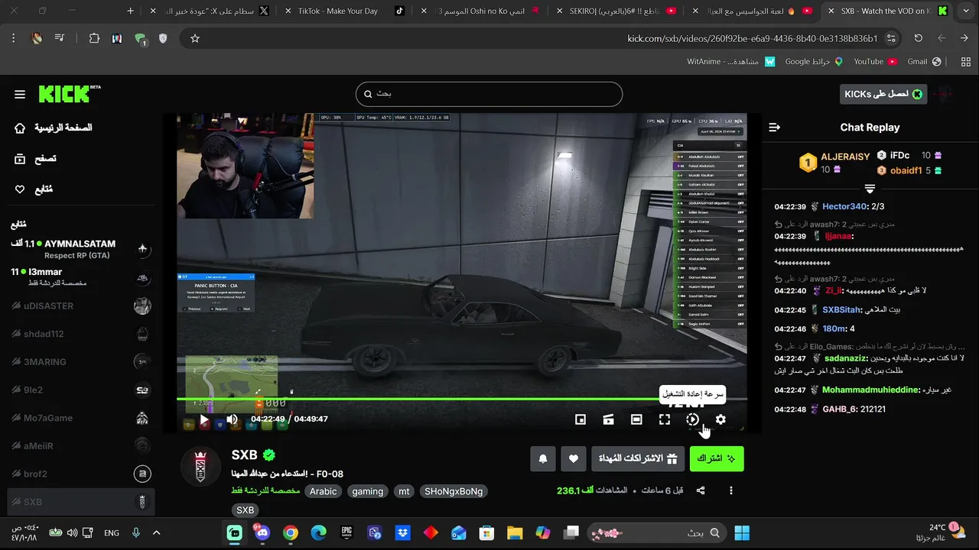The width and height of the screenshot is (979, 550).
Task: Click Mohammadmuhieddine username in chat
Action: coord(870,390)
